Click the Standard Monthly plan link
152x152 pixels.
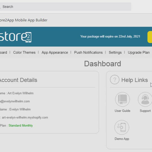pos(21,125)
